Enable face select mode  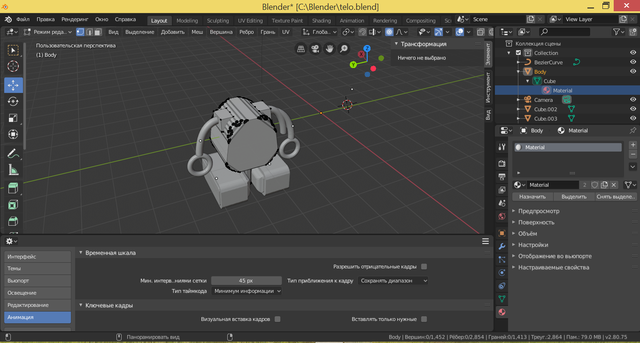[98, 32]
